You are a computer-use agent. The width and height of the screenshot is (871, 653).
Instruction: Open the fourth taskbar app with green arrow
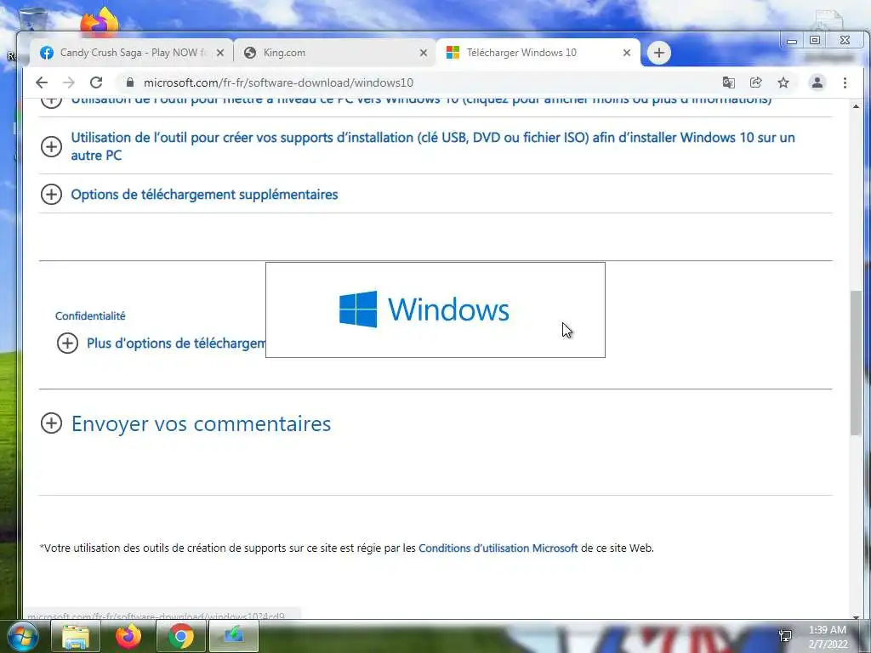tap(234, 636)
